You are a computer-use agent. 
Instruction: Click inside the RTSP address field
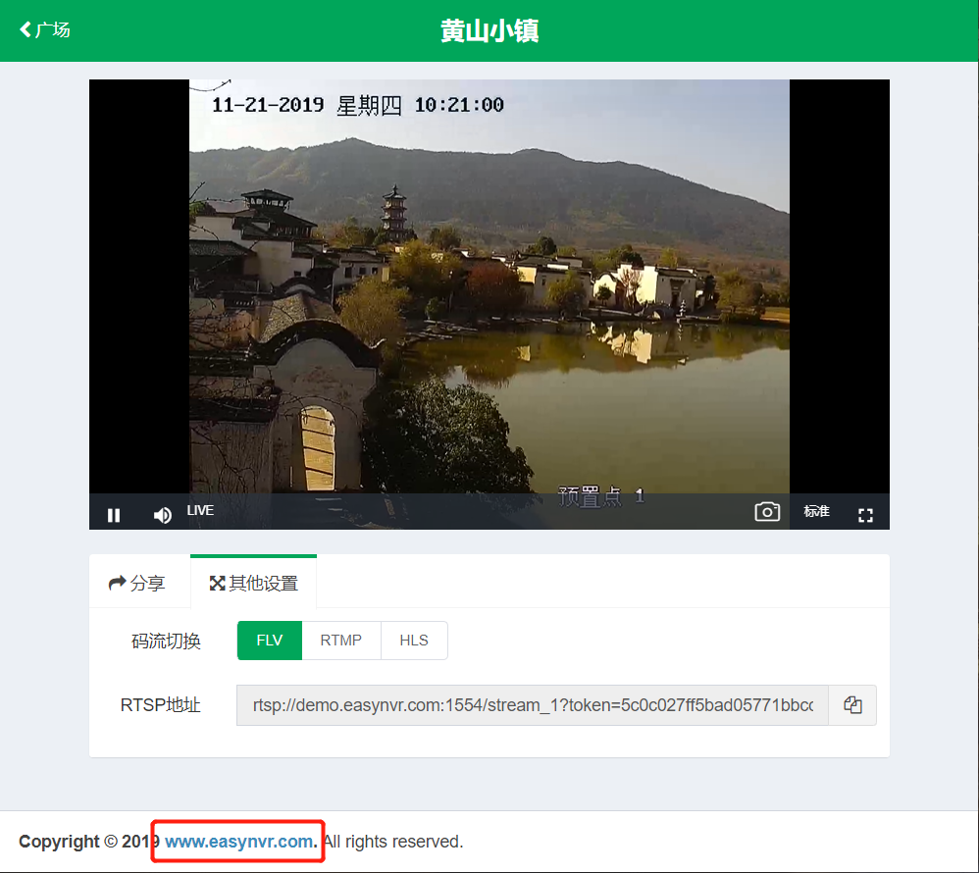[x=532, y=705]
